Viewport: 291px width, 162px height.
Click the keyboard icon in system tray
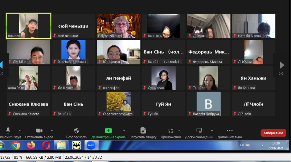(x=247, y=145)
